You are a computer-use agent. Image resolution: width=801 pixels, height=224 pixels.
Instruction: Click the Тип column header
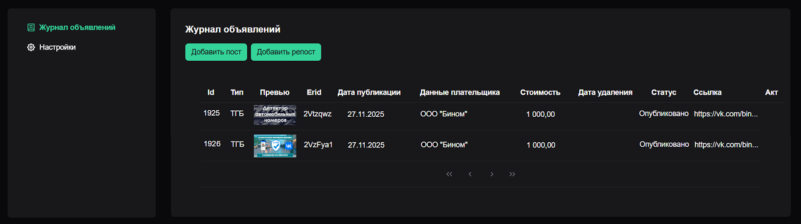(x=237, y=92)
